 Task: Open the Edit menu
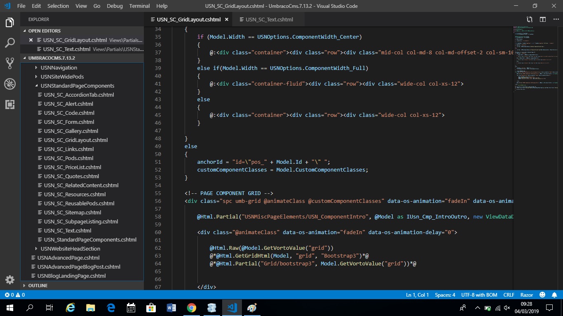pyautogui.click(x=36, y=6)
